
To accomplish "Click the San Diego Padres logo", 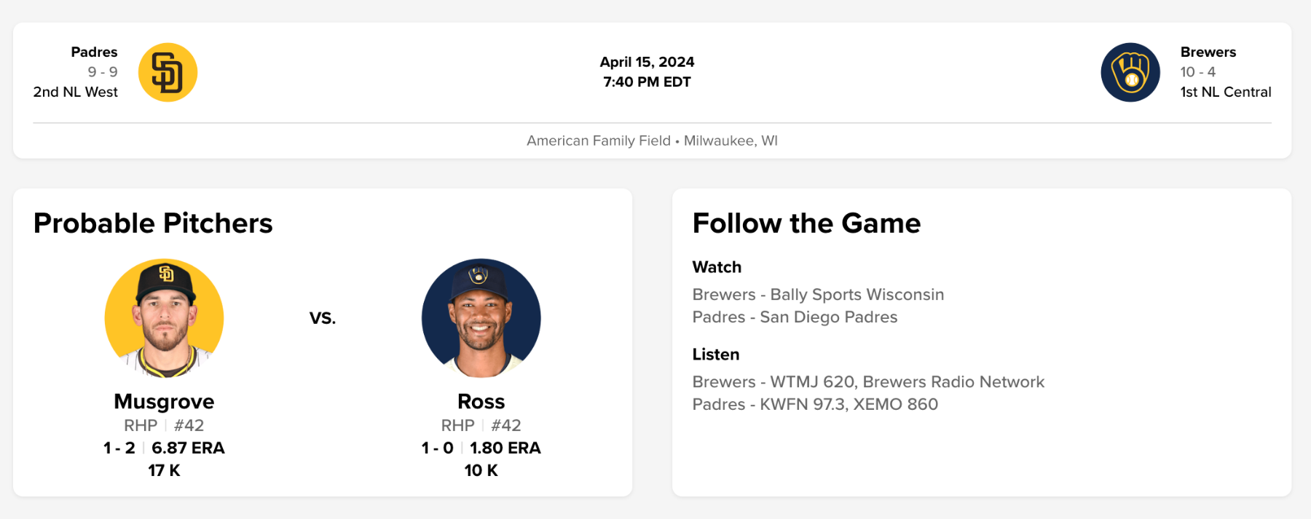I will 168,73.
